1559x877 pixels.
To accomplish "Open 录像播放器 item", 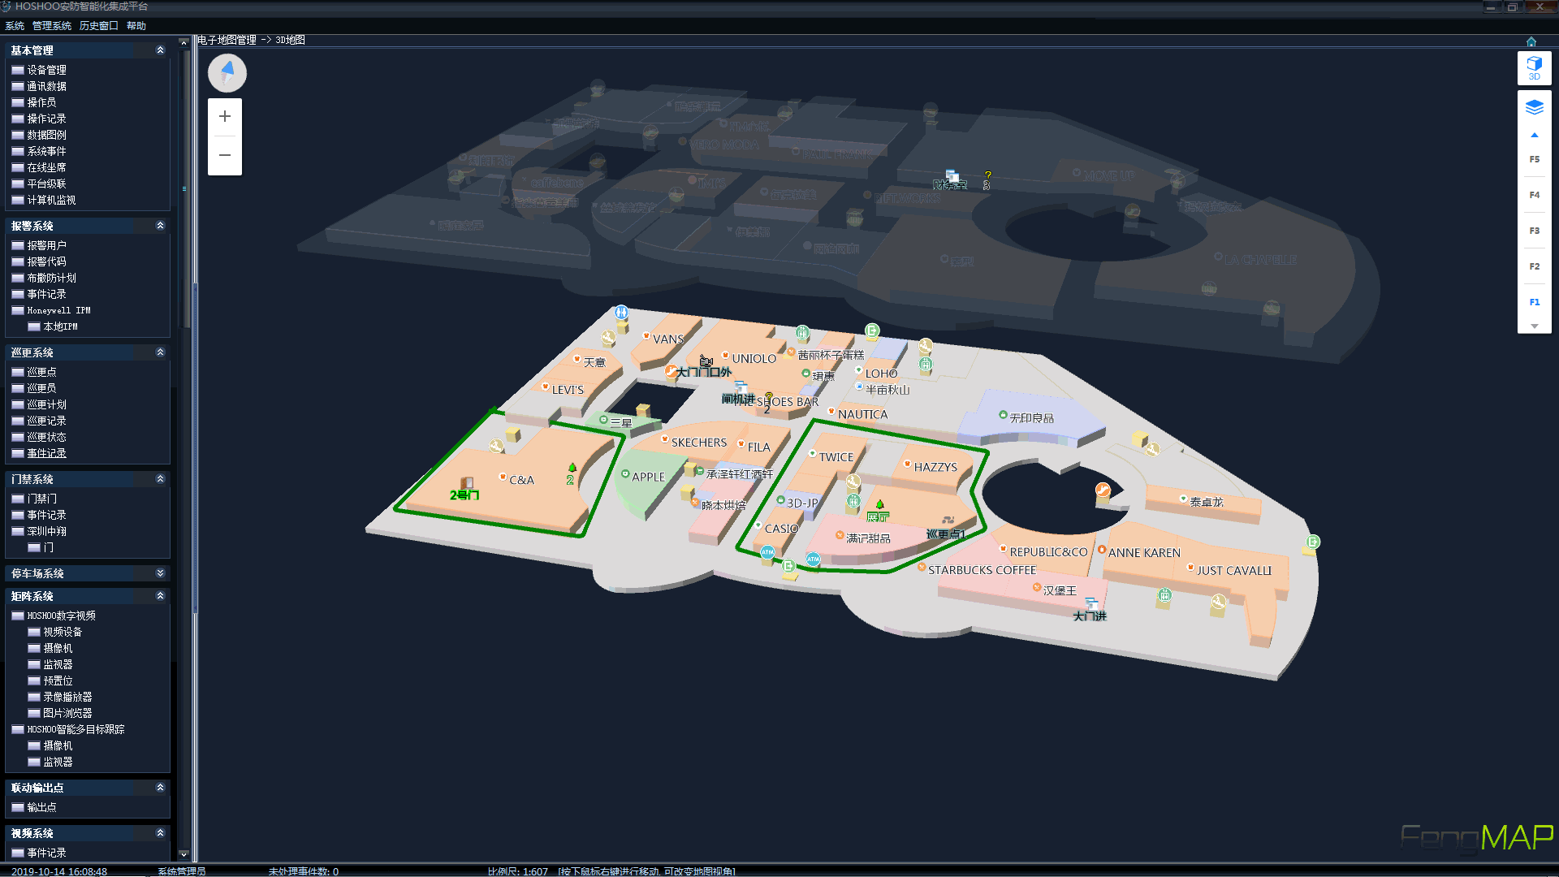I will tap(67, 697).
